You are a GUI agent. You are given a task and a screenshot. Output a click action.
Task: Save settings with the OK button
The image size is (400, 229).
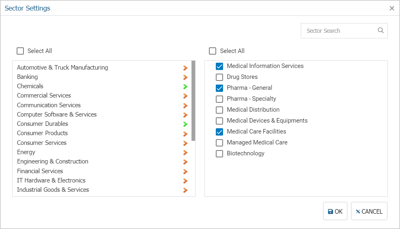click(335, 211)
